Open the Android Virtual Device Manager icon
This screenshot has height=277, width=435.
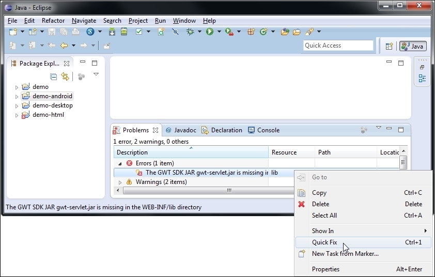pos(124,32)
